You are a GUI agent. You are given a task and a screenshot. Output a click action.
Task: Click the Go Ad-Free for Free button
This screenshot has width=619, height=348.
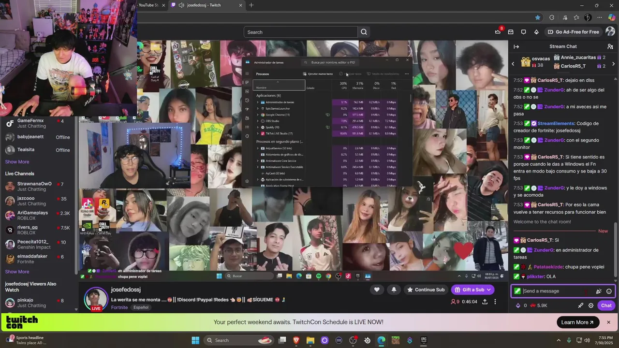pos(573,32)
